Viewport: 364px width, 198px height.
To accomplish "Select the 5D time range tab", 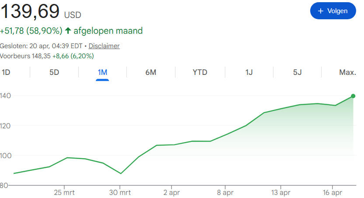I will click(x=54, y=72).
